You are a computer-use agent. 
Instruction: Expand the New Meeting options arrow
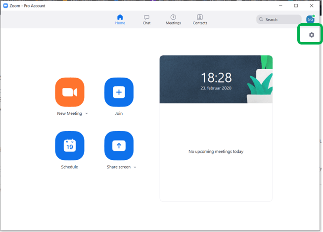pyautogui.click(x=87, y=114)
